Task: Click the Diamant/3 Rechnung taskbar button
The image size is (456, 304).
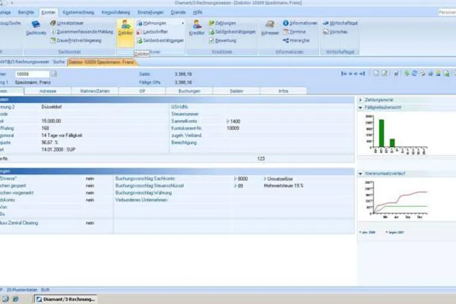Action: pyautogui.click(x=66, y=299)
